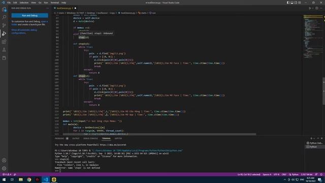Toggle bottom panel layout icon
Image resolution: width=325 pixels, height=183 pixels.
click(x=292, y=3)
